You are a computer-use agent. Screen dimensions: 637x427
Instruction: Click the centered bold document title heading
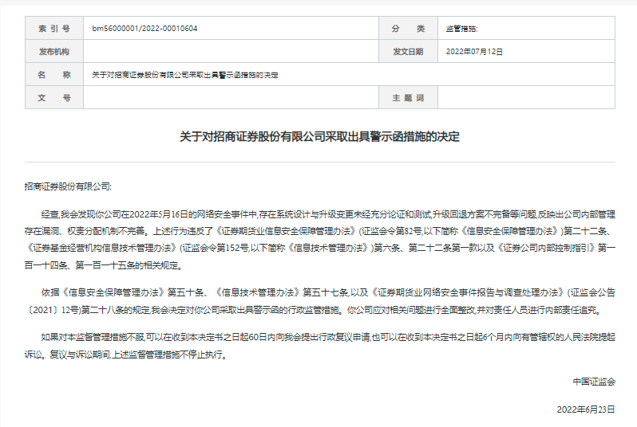coord(320,137)
